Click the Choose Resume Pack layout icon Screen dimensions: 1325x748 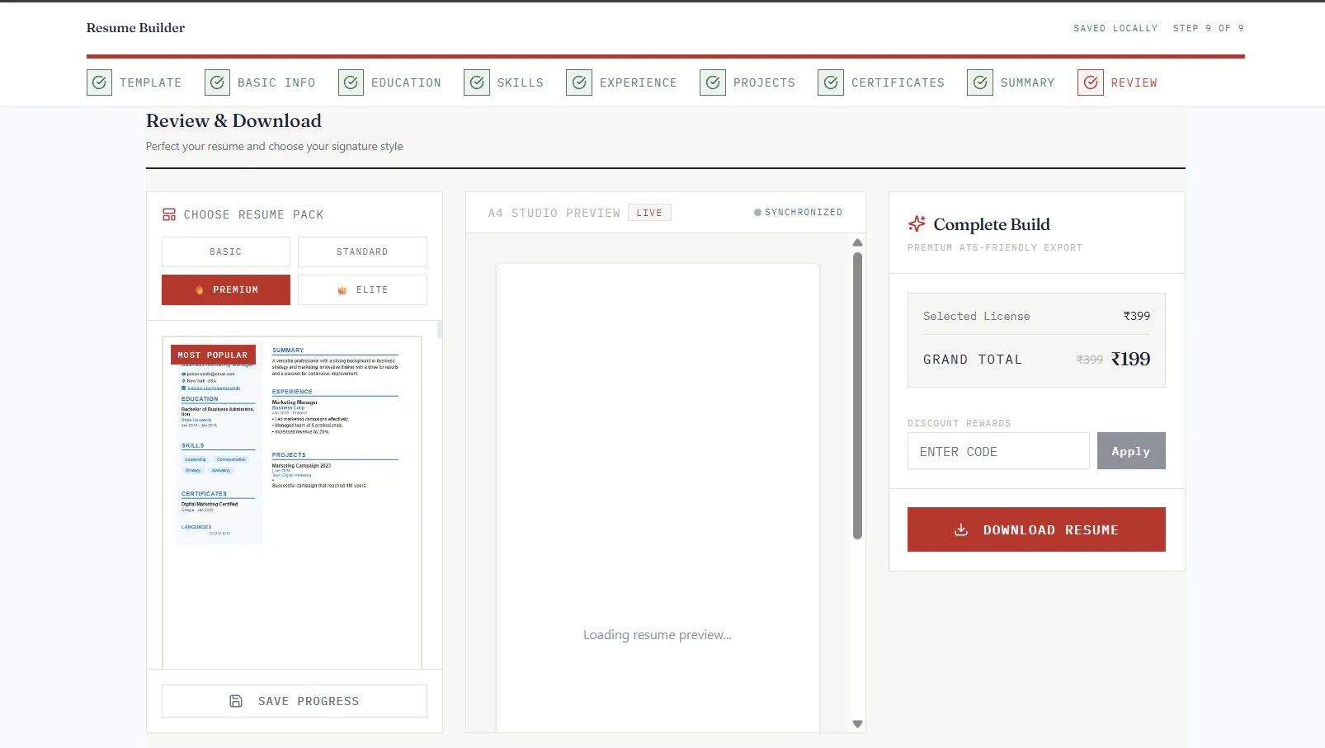coord(169,214)
